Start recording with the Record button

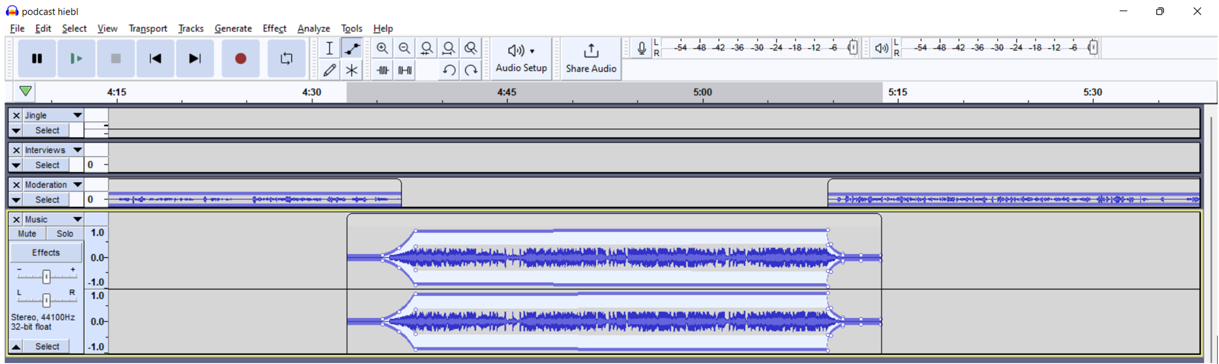coord(241,59)
